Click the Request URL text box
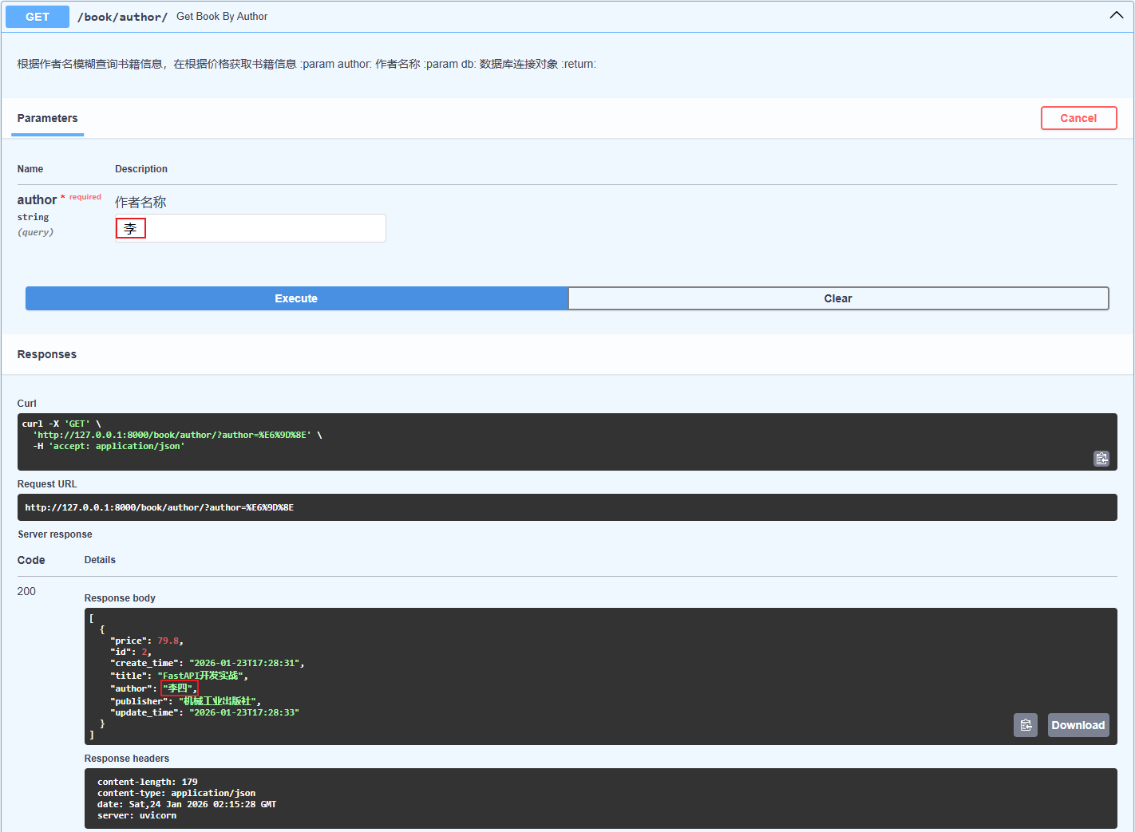The height and width of the screenshot is (832, 1135). point(567,507)
